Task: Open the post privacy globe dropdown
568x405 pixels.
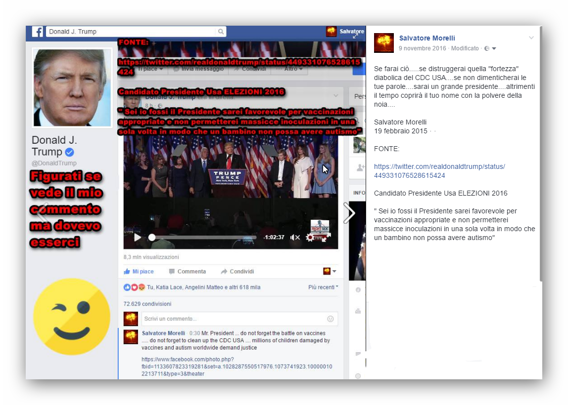Action: tap(490, 48)
